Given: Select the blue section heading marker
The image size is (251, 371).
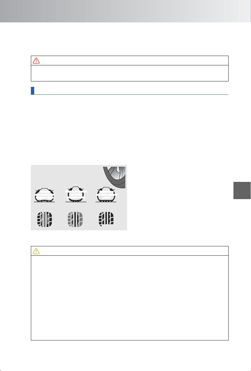Looking at the screenshot, I should click(32, 91).
